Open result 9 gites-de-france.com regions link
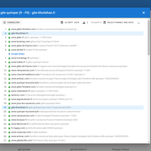This screenshot has height=151, width=151. [69, 66]
